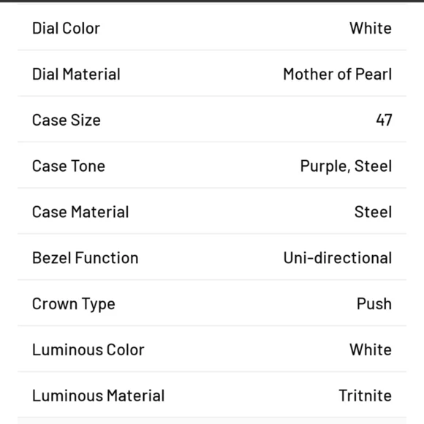Click the Case Tone row
424x424 pixels.
[x=212, y=165]
